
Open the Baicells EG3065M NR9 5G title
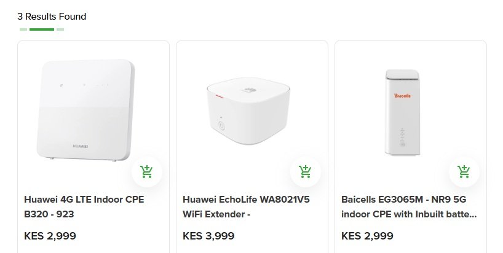409,206
